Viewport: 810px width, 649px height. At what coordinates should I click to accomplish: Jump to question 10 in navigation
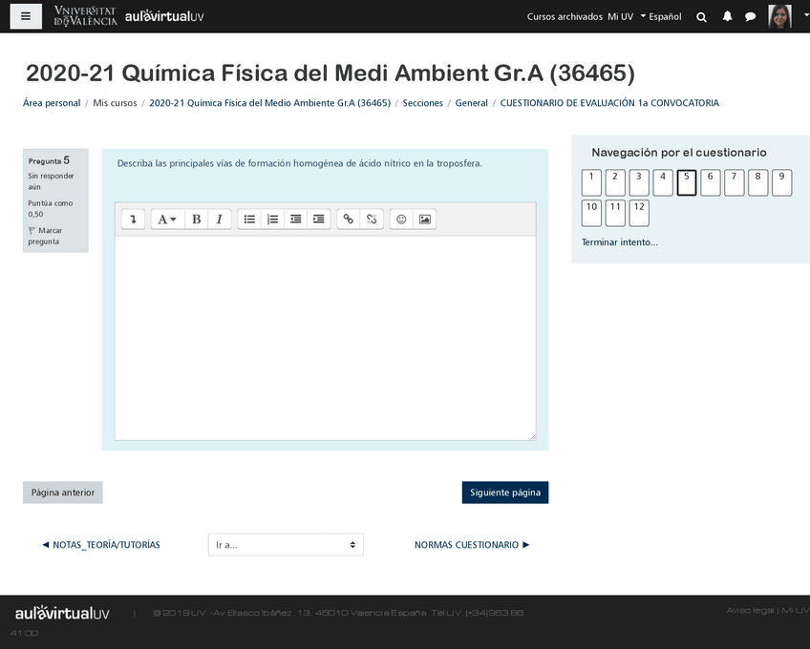(x=591, y=213)
